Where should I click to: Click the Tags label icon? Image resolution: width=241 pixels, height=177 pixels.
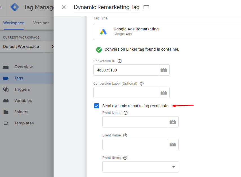coord(6,78)
